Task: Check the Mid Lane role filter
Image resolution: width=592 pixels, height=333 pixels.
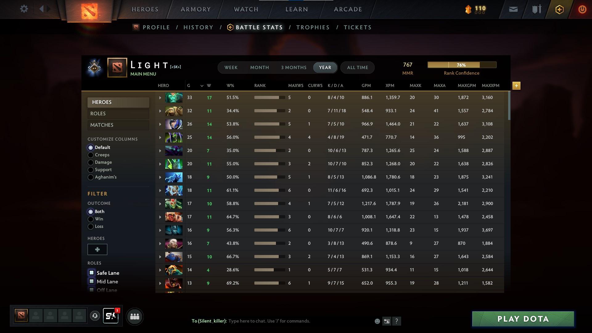Action: coord(91,281)
